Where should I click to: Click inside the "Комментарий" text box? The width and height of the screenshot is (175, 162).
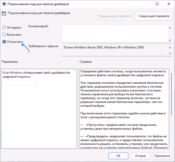tap(115, 34)
